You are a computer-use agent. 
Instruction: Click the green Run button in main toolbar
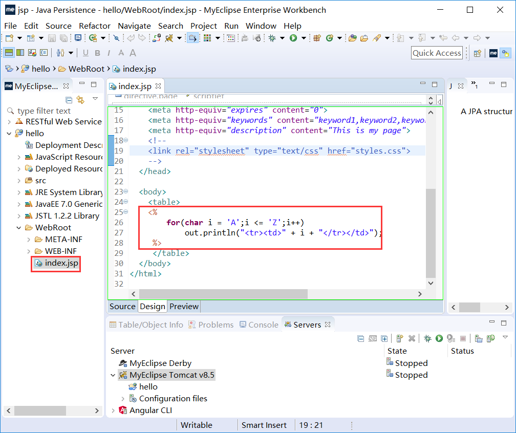click(x=293, y=38)
